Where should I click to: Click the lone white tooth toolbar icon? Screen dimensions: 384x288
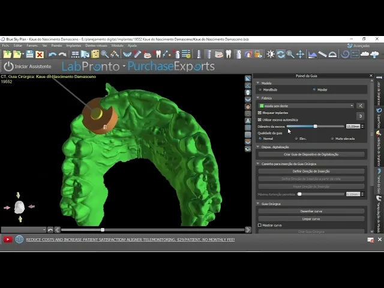point(228,54)
